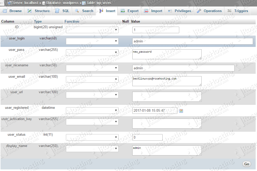Switch to the Import tab
Viewport: 257px width, 171px height.
153,11
